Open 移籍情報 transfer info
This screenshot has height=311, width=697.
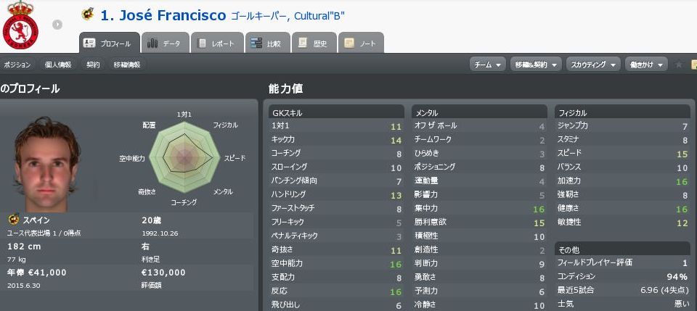coord(126,65)
